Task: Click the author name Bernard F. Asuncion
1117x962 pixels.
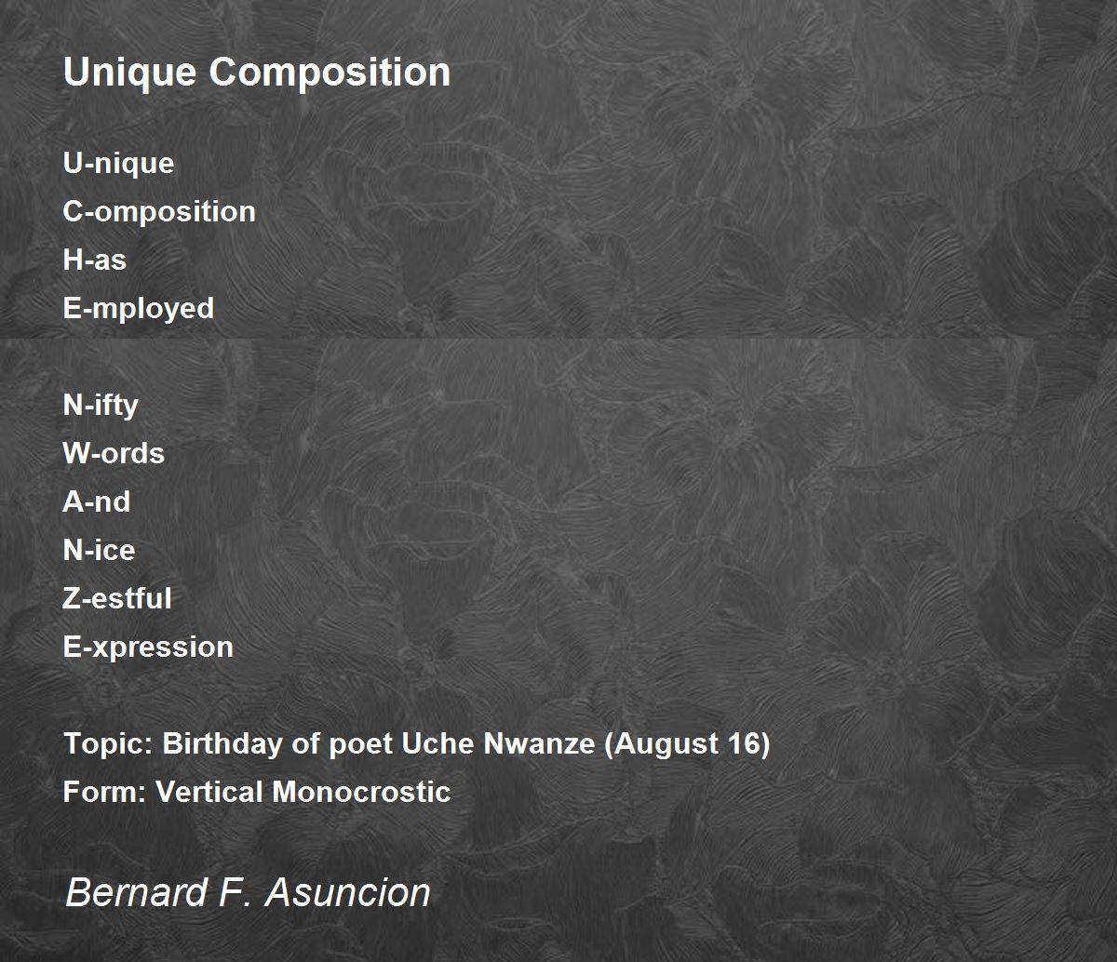Action: click(248, 892)
